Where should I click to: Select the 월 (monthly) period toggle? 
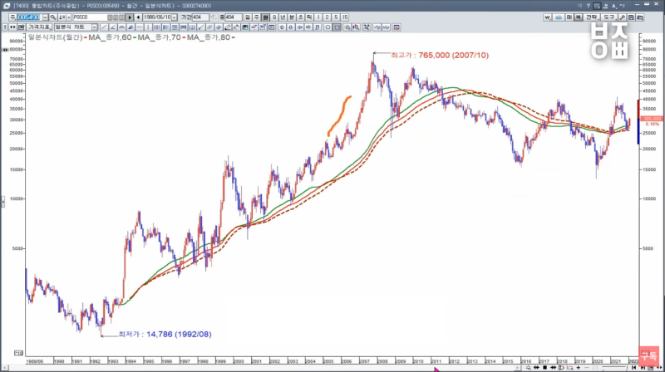click(265, 17)
